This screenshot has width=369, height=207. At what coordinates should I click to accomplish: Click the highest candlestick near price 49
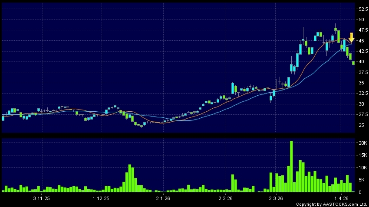[x=336, y=30]
